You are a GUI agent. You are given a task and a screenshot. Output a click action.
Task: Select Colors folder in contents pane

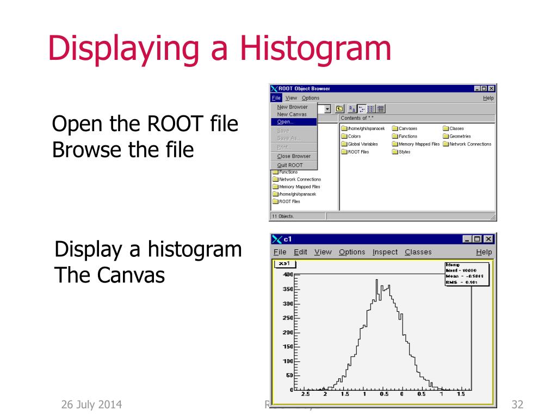(351, 136)
